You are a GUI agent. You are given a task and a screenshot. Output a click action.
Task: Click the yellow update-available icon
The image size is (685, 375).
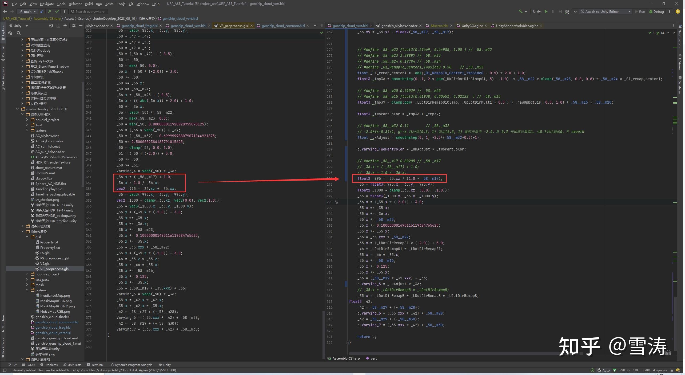point(678,11)
